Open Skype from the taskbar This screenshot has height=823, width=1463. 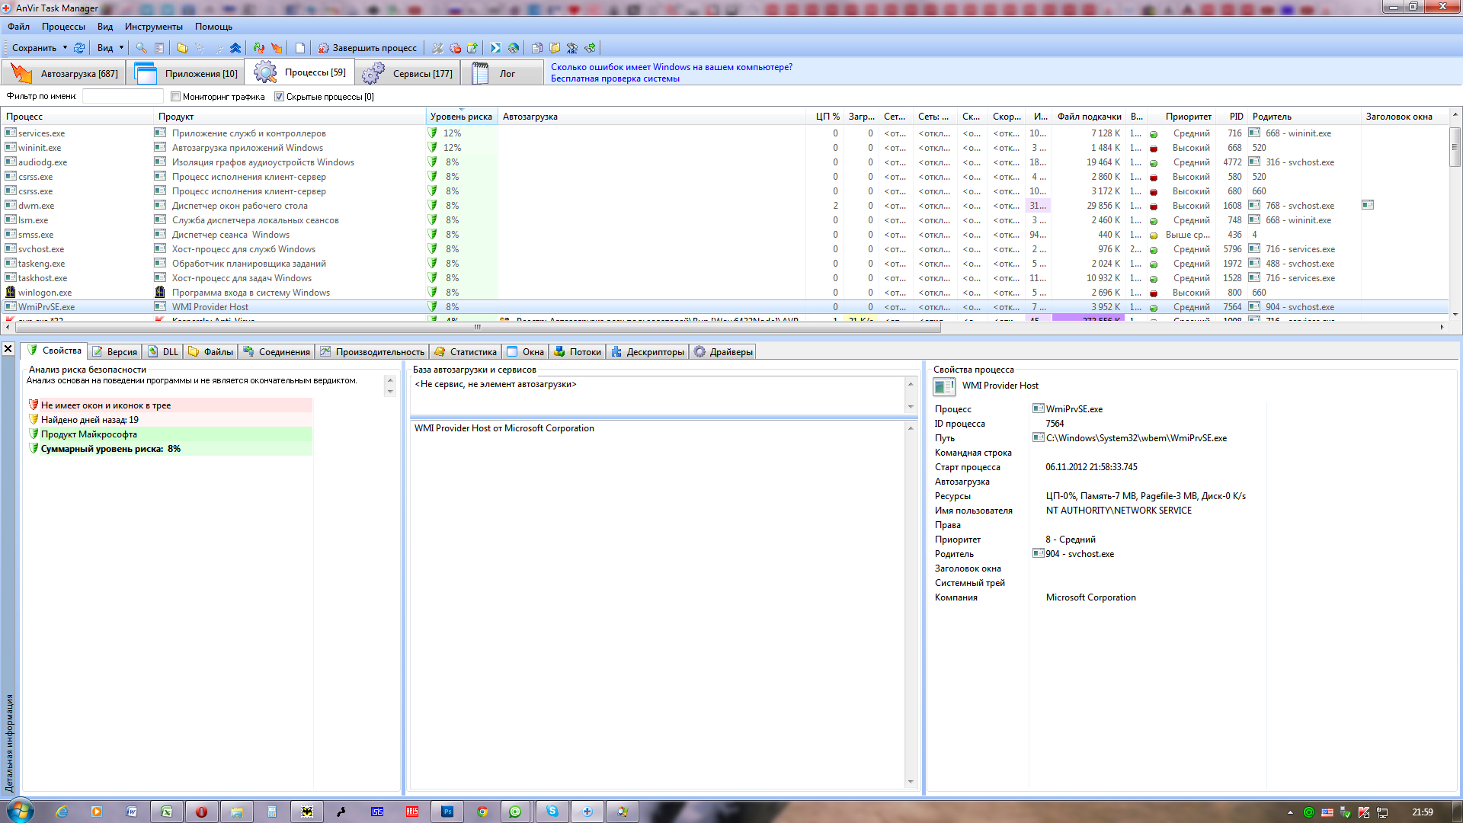[x=552, y=812]
